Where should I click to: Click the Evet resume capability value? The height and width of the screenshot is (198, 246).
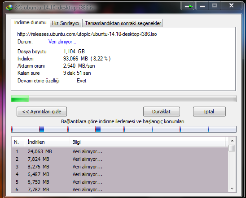[81, 81]
